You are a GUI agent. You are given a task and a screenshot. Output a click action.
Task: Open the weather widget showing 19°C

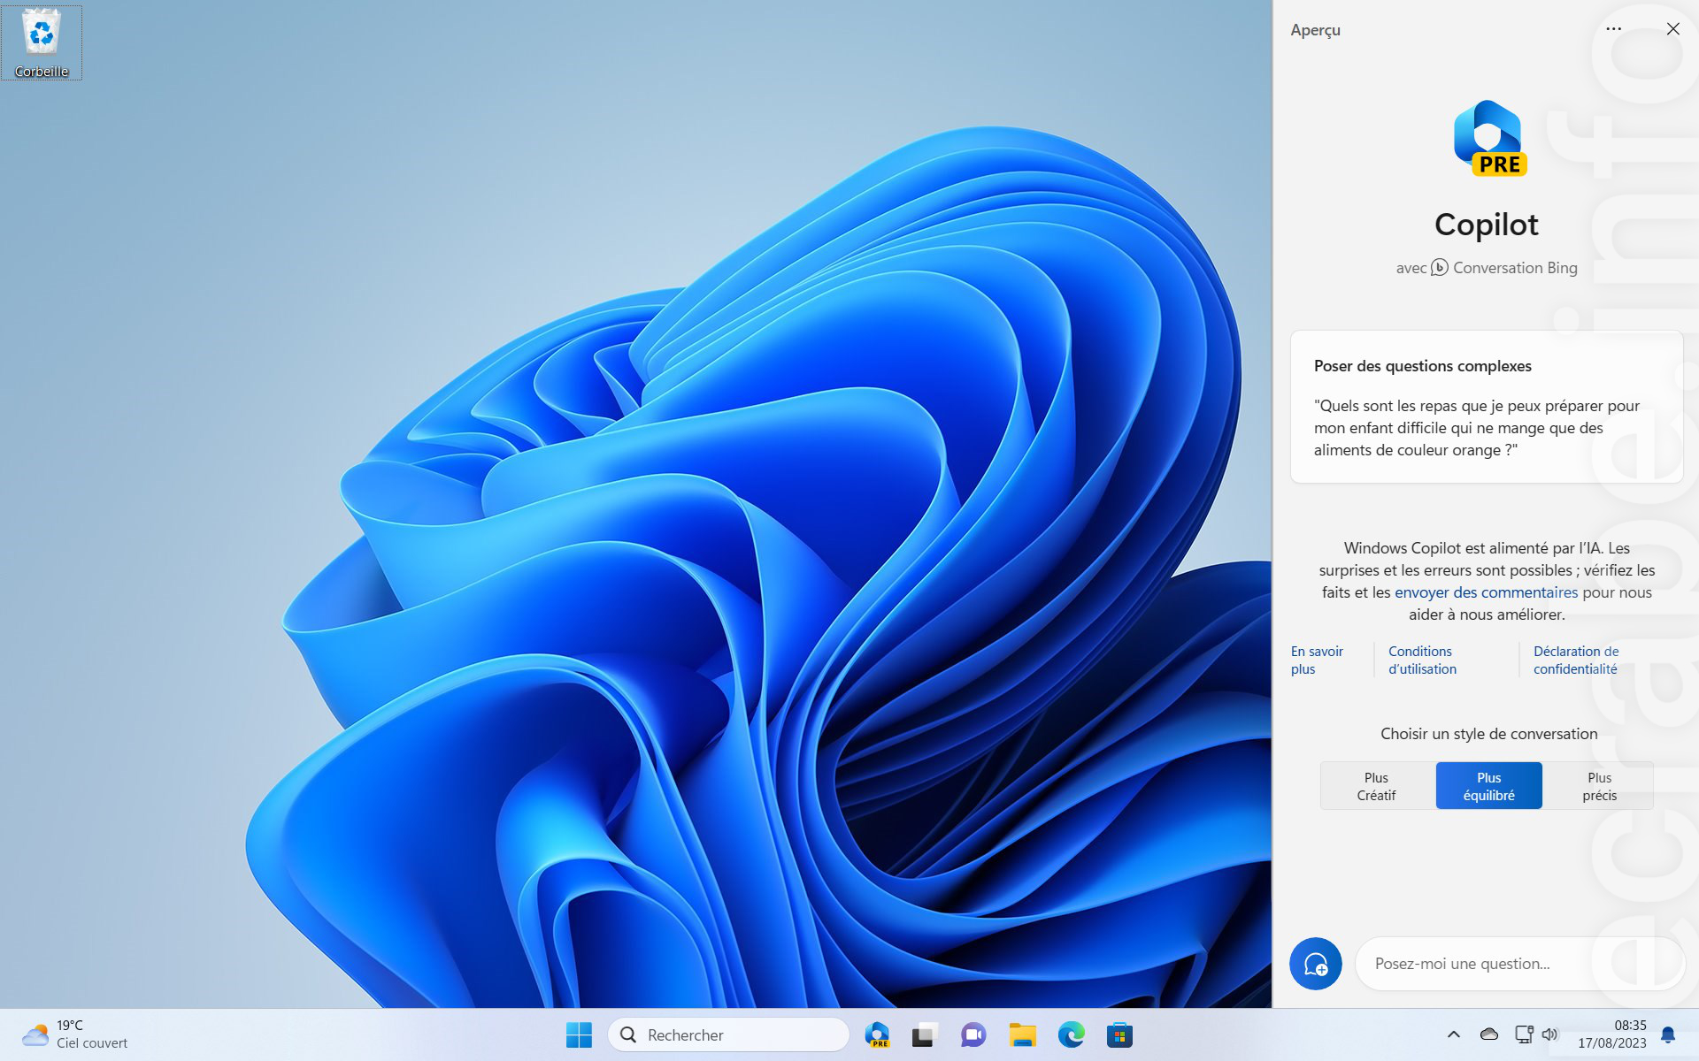coord(75,1034)
